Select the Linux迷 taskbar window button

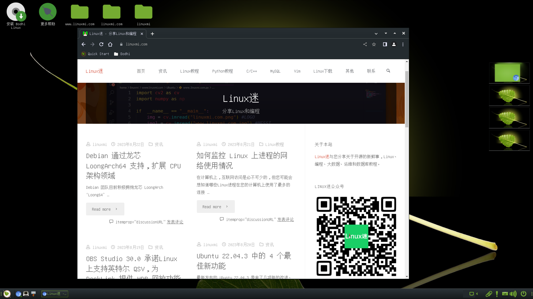tap(55, 294)
